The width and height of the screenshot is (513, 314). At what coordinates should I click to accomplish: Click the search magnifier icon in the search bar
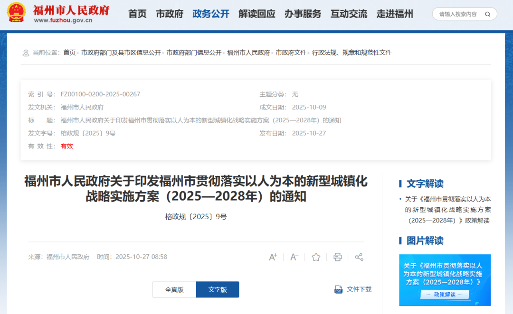[487, 14]
